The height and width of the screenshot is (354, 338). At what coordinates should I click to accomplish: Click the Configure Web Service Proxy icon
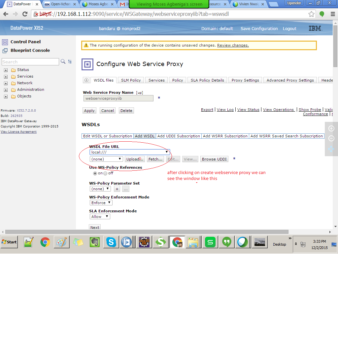coord(87,64)
